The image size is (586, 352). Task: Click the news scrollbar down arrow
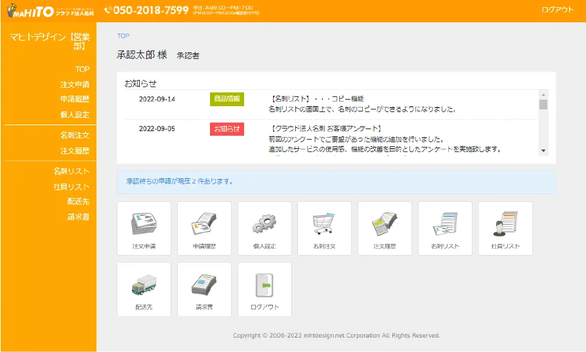[x=543, y=151]
